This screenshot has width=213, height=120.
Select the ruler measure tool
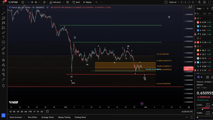(3, 49)
